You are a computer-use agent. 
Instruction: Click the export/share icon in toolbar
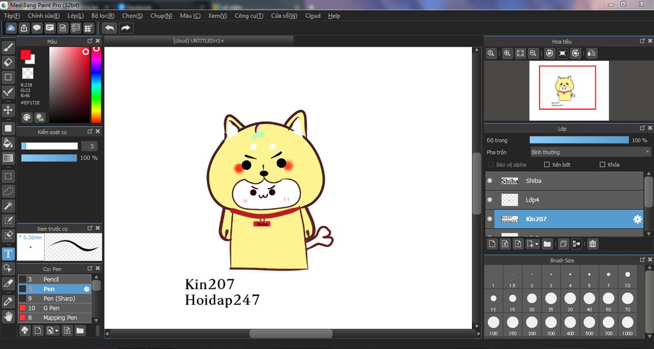coord(24,28)
